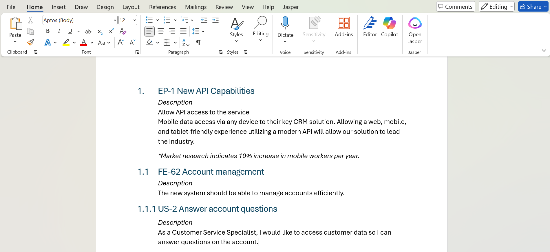Increase paragraph indent
Viewport: 550px width, 252px height.
215,20
